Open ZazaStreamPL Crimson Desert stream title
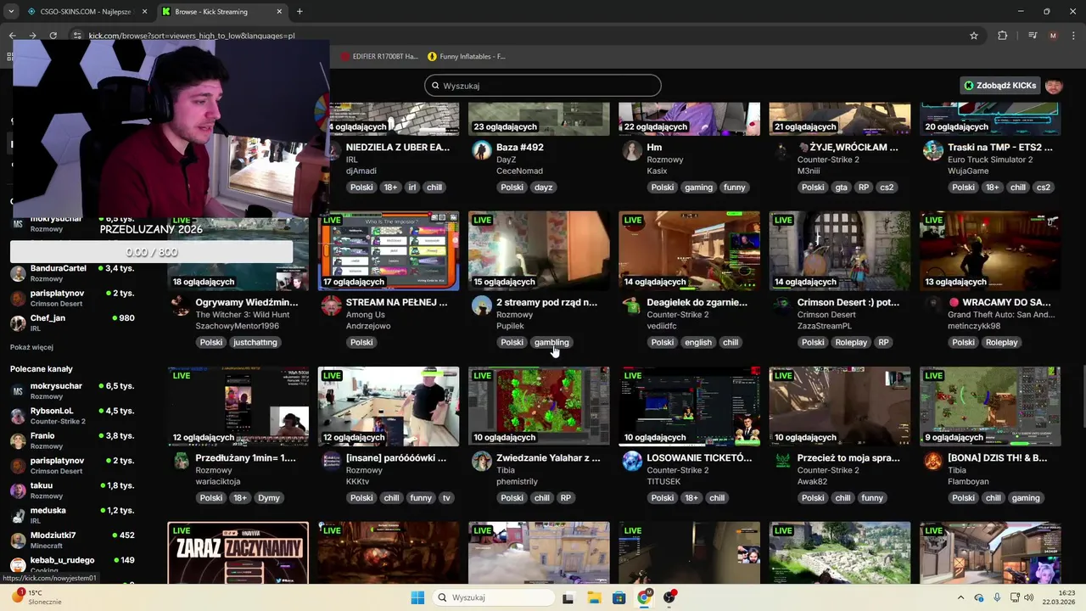The height and width of the screenshot is (611, 1086). [x=848, y=302]
